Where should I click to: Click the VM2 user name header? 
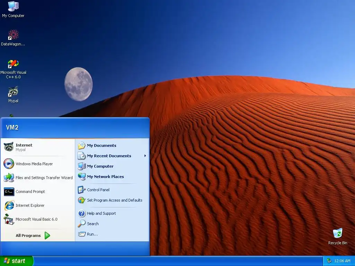12,127
